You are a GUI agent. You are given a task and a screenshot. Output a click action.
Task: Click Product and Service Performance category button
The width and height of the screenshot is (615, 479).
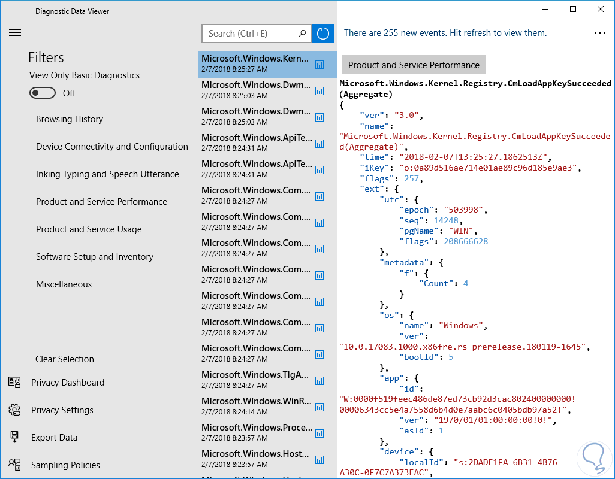pyautogui.click(x=414, y=65)
